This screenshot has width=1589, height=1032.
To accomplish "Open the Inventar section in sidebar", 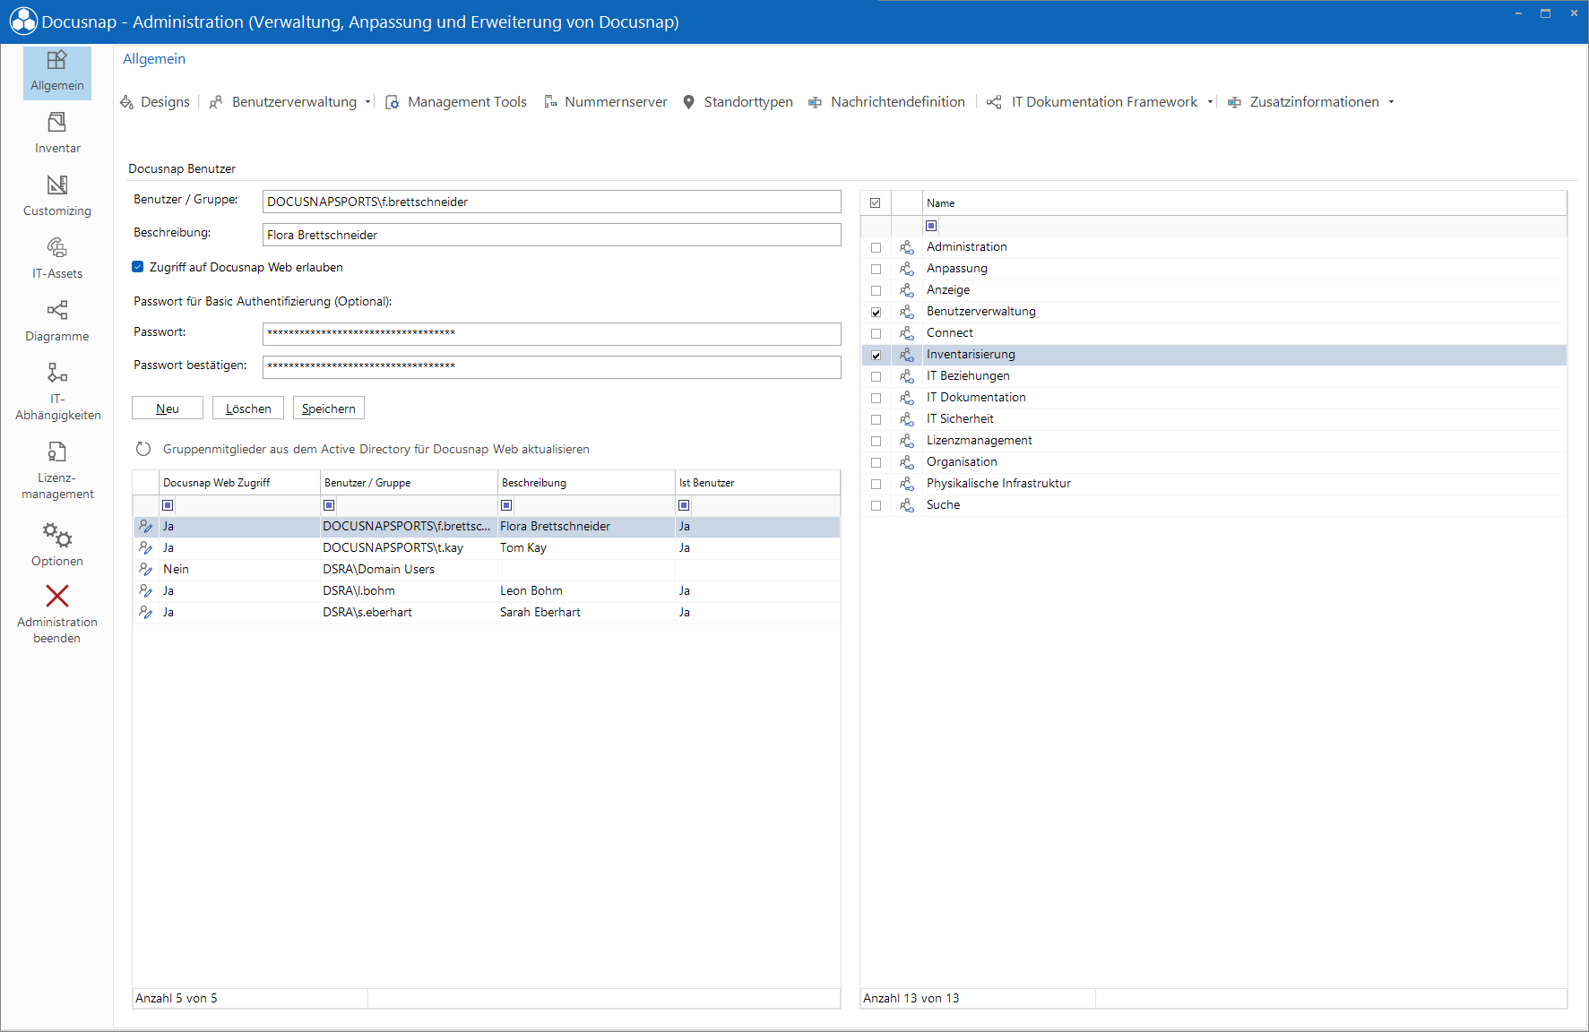I will [x=57, y=133].
